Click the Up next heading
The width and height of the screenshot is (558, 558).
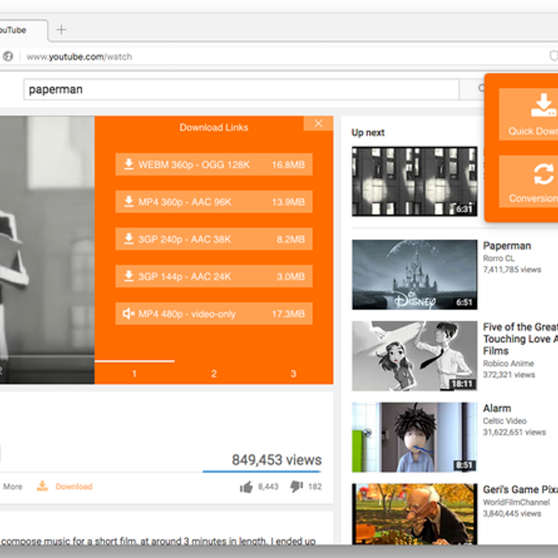pyautogui.click(x=368, y=133)
